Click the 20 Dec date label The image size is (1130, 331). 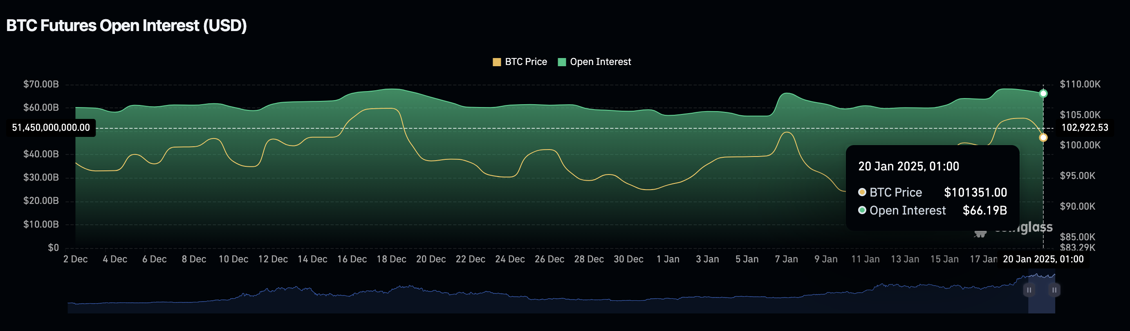pyautogui.click(x=431, y=259)
